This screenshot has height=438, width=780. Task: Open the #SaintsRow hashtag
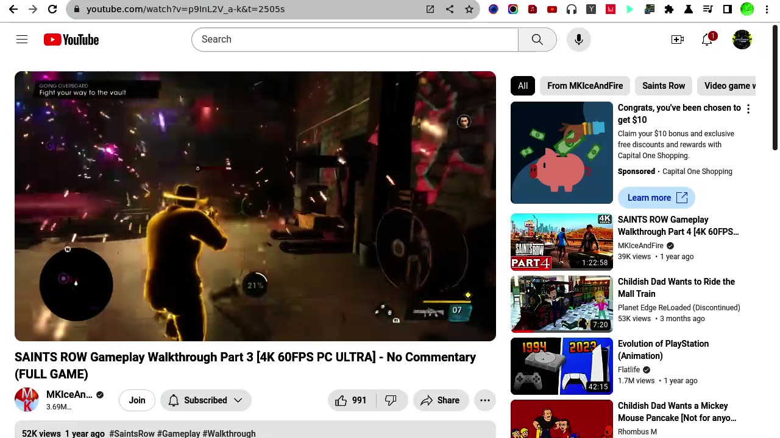point(132,434)
